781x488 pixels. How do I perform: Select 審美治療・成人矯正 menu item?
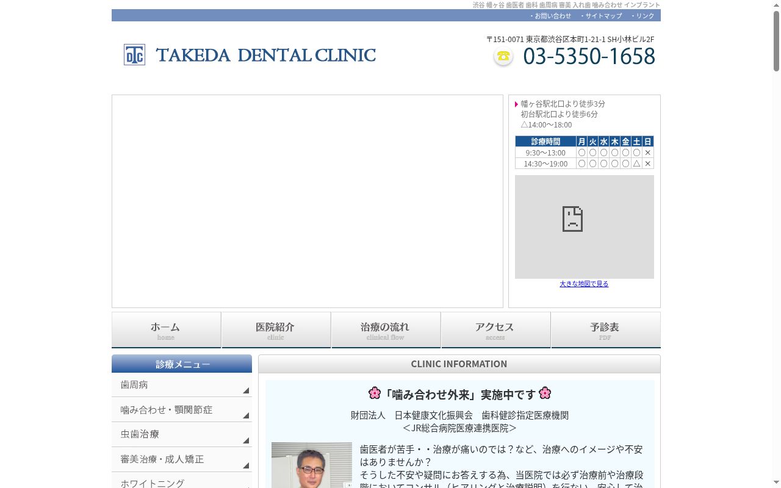point(182,459)
